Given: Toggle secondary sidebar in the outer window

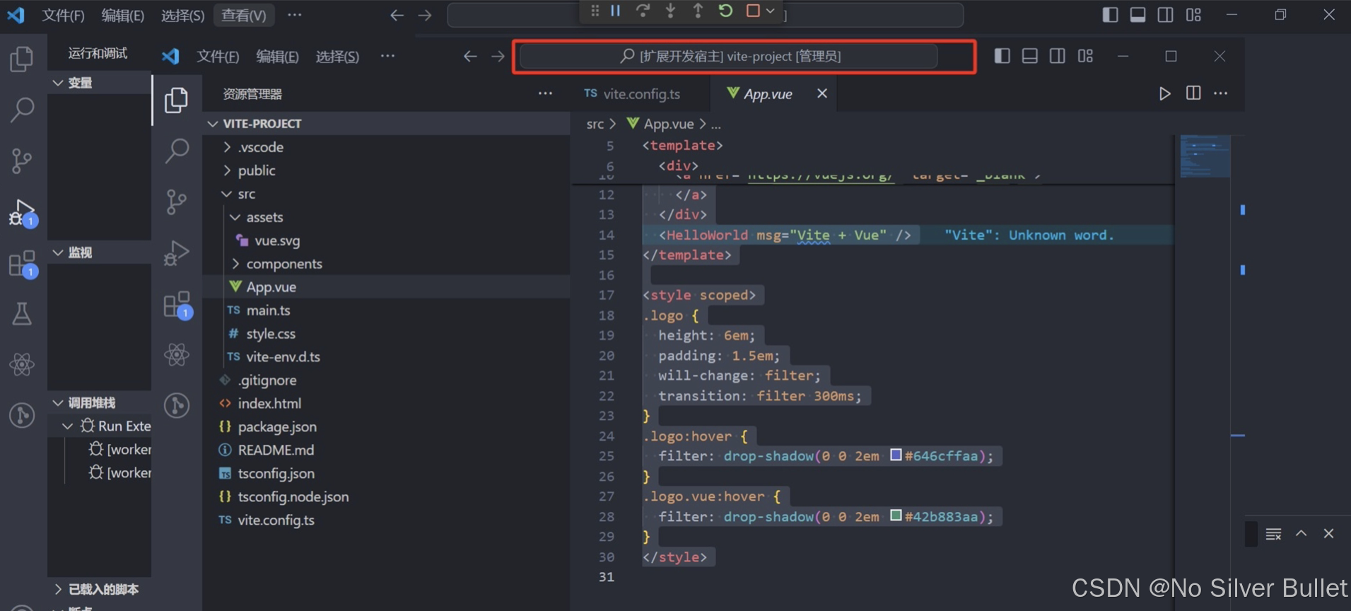Looking at the screenshot, I should (x=1165, y=15).
